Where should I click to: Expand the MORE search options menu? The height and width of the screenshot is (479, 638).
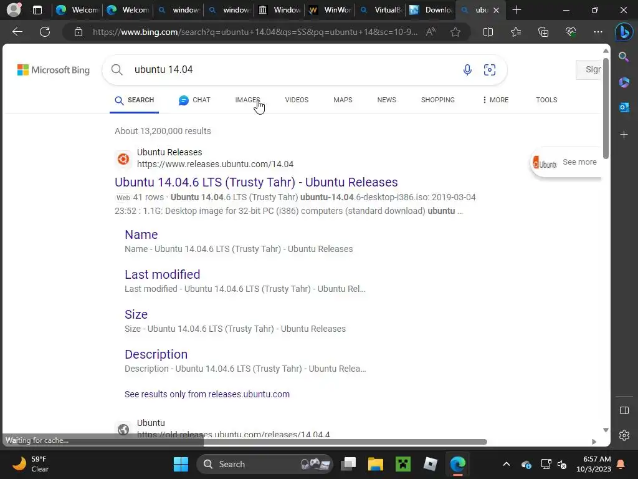(495, 100)
